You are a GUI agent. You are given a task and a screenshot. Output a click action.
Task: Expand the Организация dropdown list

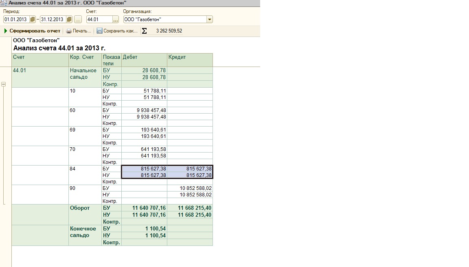click(x=209, y=19)
